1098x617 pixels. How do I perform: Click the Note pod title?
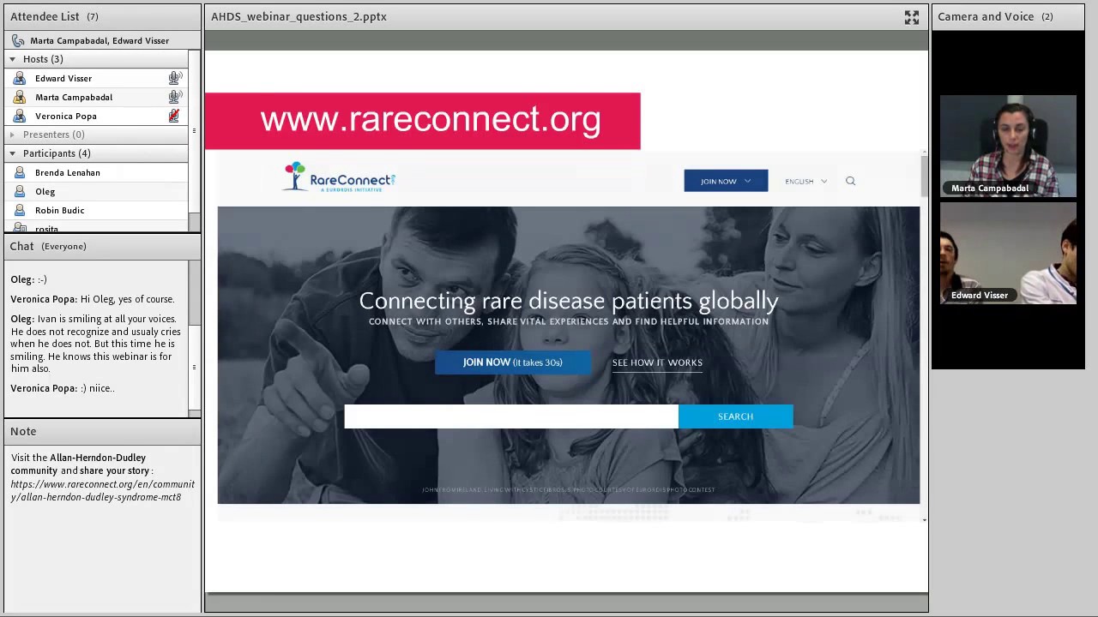tap(23, 431)
